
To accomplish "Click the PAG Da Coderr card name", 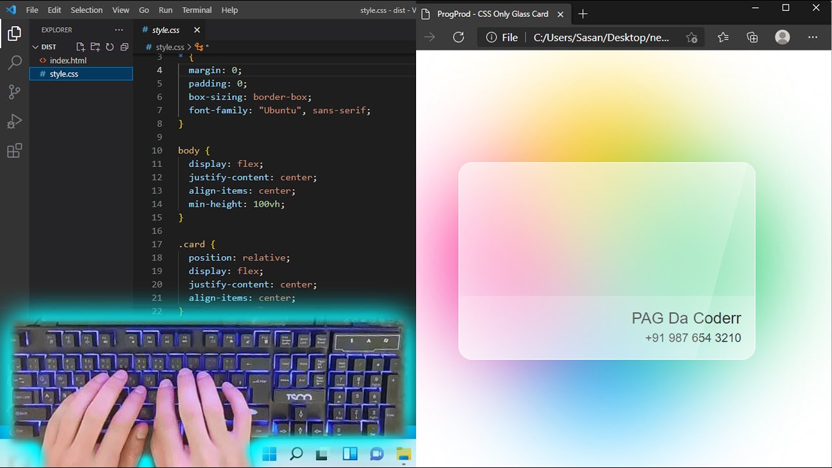I will 686,318.
